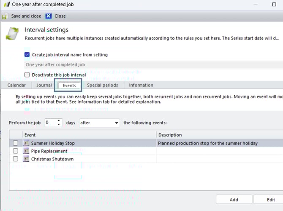Image resolution: width=283 pixels, height=211 pixels.
Task: Check the Pipe Replacement event box
Action: point(16,151)
